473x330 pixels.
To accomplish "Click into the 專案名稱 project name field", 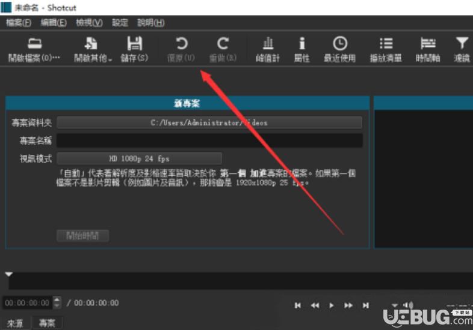I will coord(209,140).
